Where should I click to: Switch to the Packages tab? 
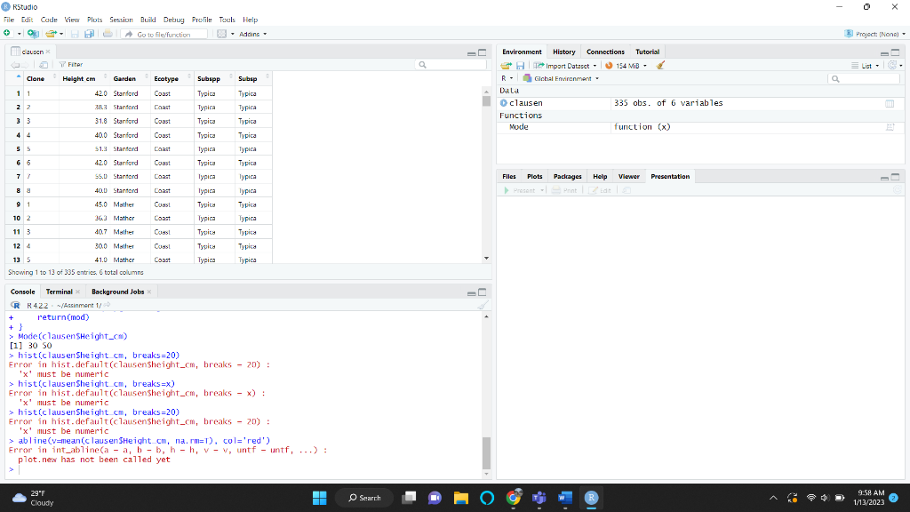[567, 177]
